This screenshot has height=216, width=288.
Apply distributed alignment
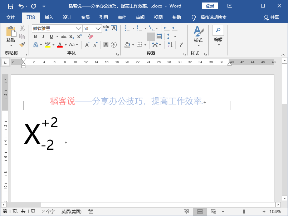(159, 36)
